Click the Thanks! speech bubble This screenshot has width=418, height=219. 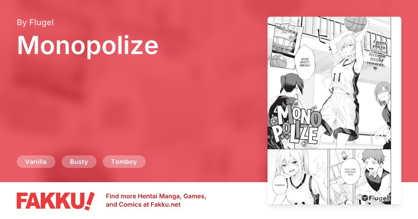279,185
